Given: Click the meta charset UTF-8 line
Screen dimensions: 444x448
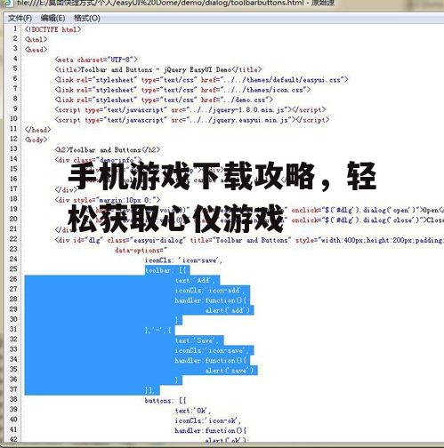Looking at the screenshot, I should [96, 60].
